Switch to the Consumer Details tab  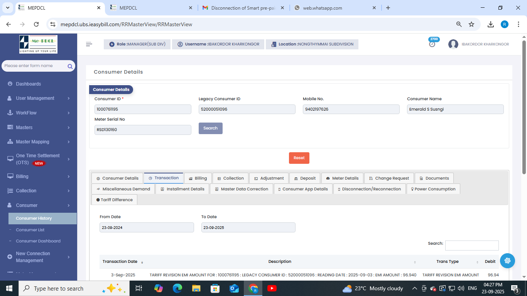coord(117,178)
